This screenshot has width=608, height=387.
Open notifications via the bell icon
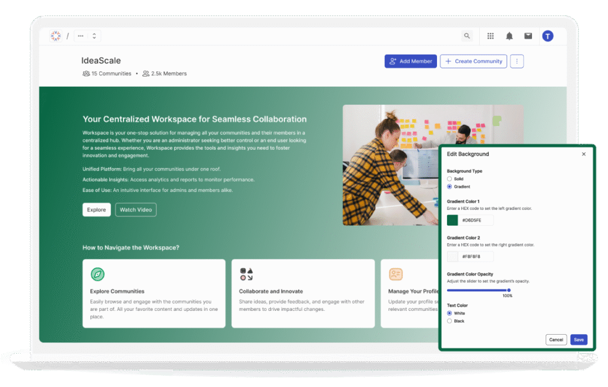[x=509, y=36]
